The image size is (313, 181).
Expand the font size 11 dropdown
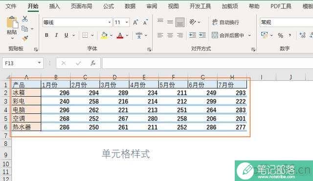click(x=127, y=22)
